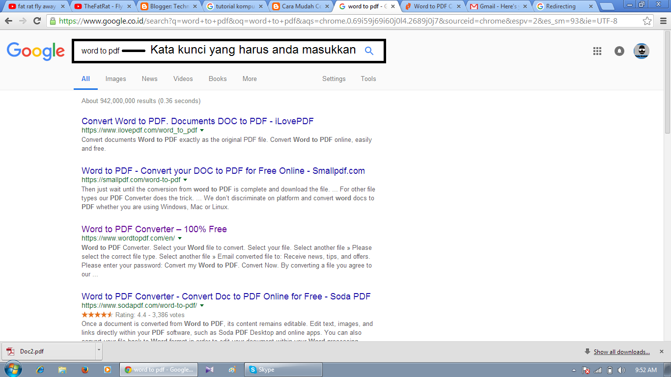Open 'Word to PDF Converter – 100% Free' result
Image resolution: width=671 pixels, height=377 pixels.
pos(154,229)
